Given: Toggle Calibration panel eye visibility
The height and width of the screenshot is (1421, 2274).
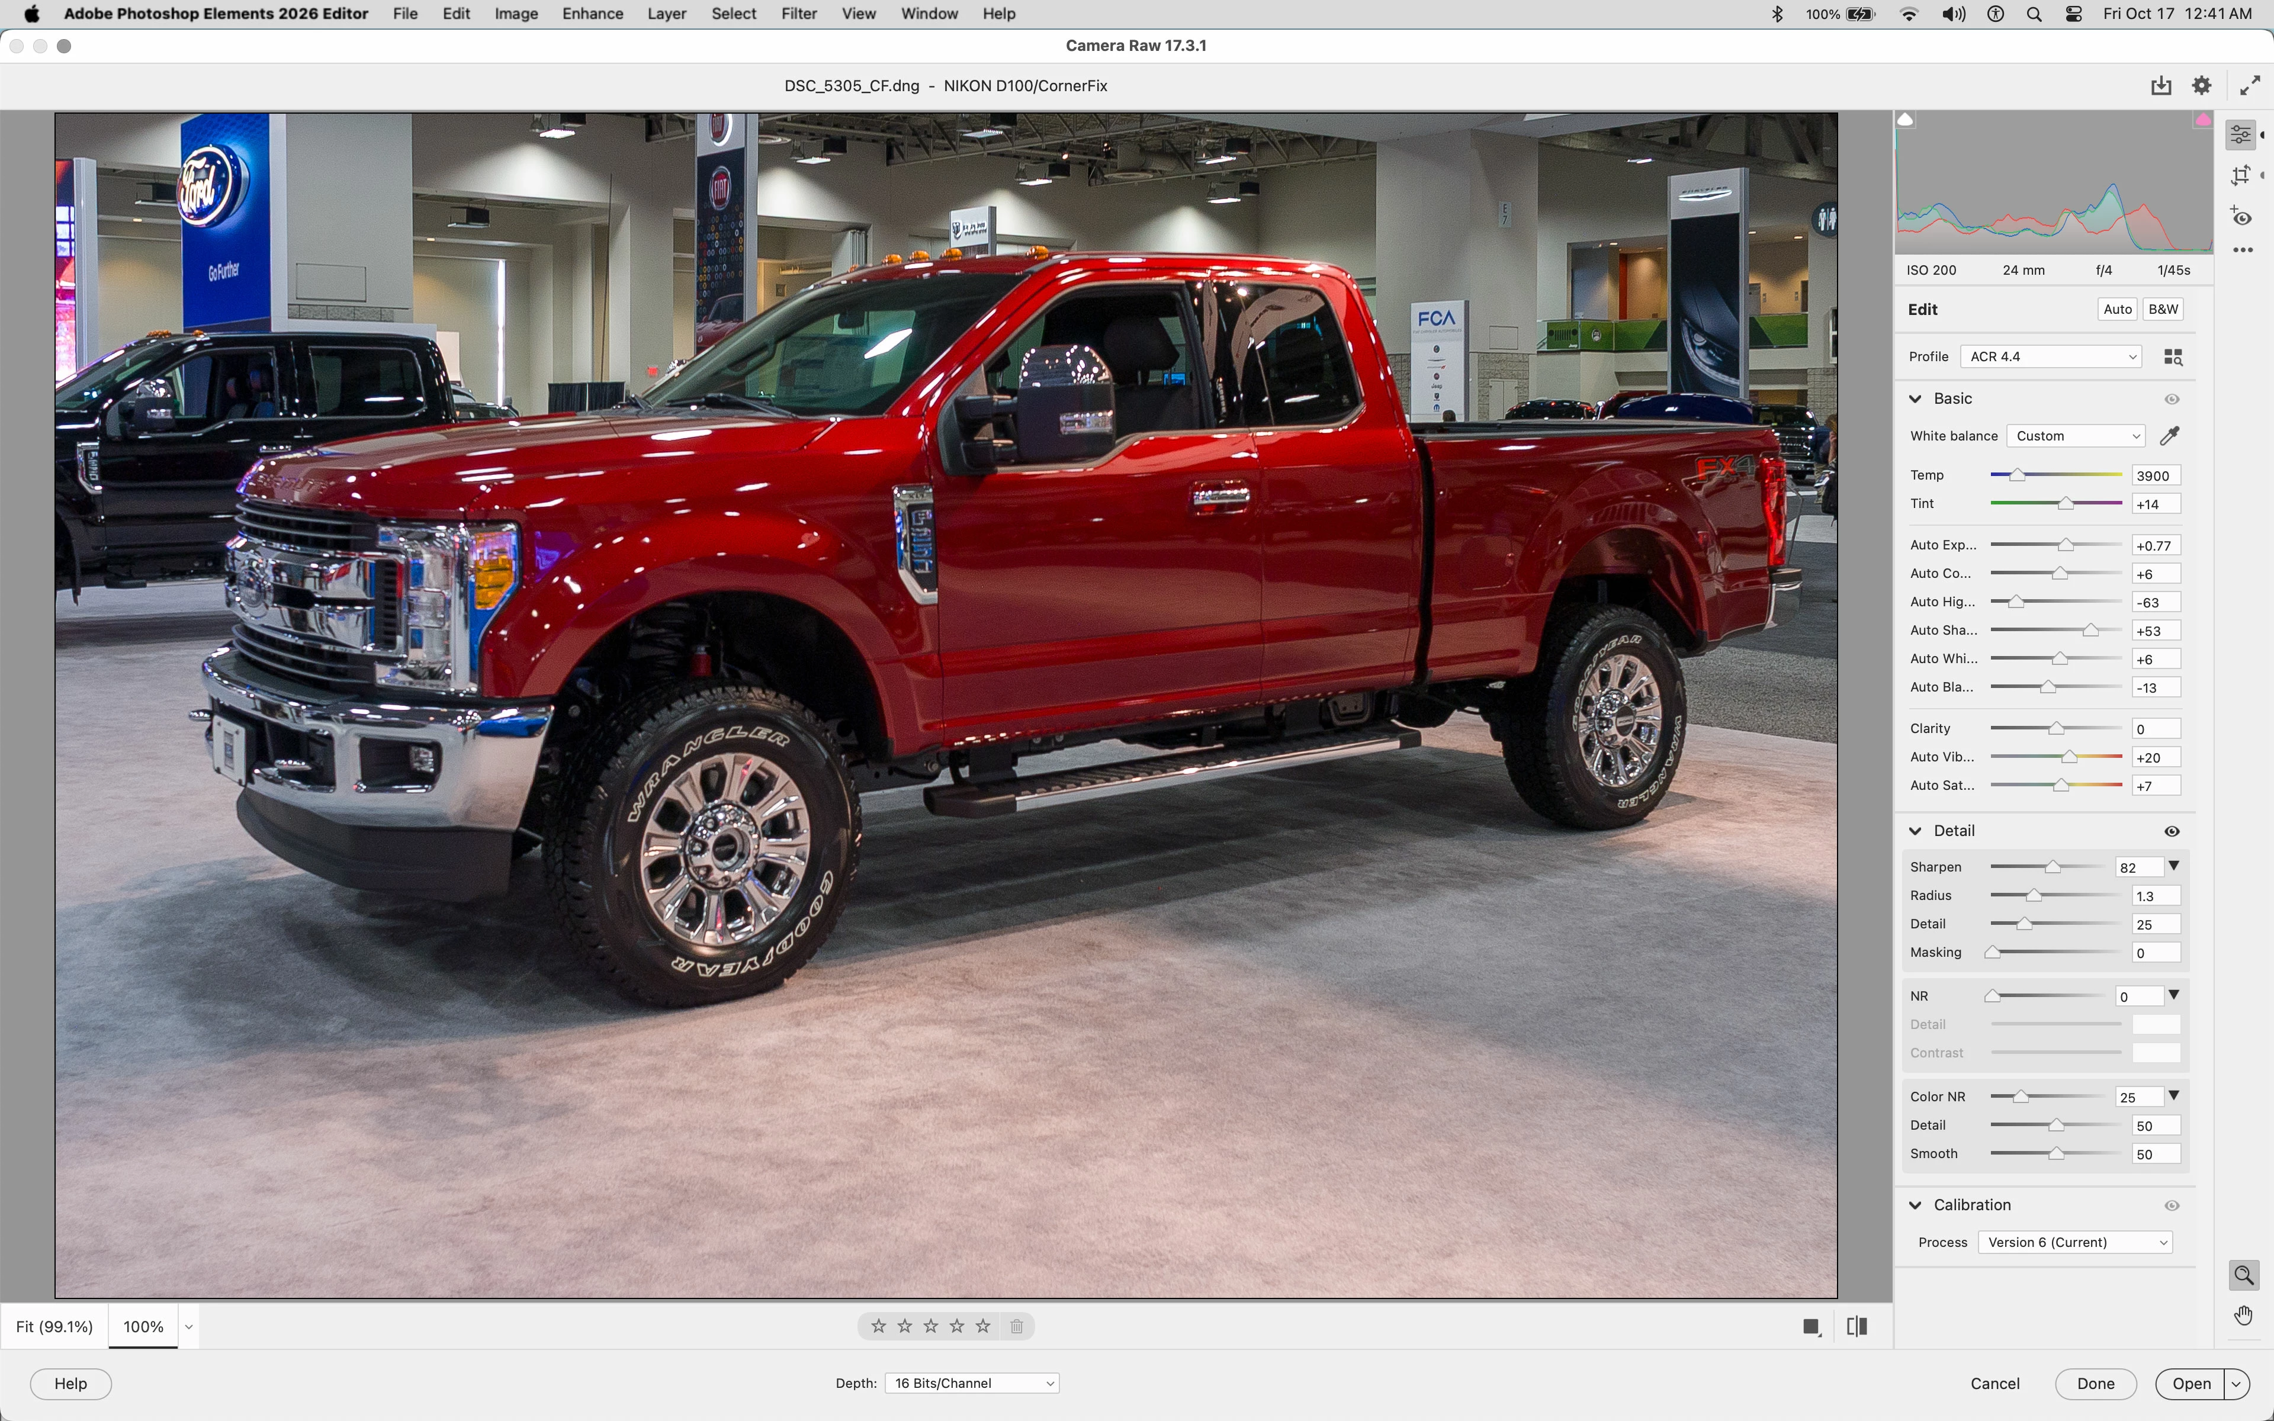Looking at the screenshot, I should tap(2173, 1205).
